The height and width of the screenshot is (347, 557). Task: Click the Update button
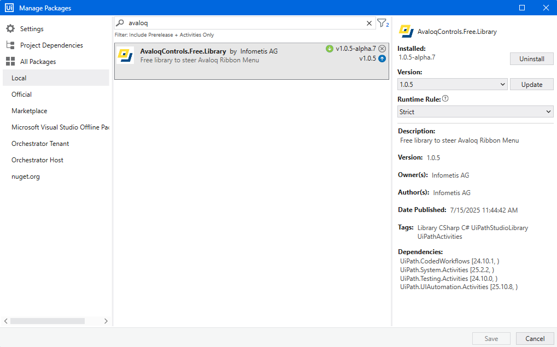(531, 85)
